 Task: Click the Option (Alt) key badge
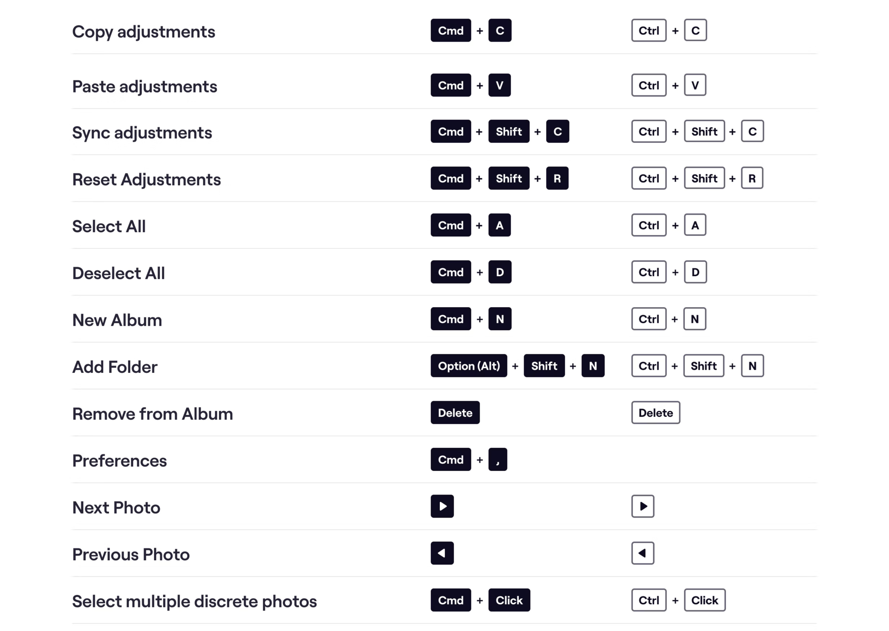pos(469,365)
